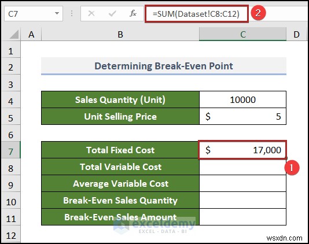Expand the Name Box dropdown arrow
The height and width of the screenshot is (244, 309).
(x=57, y=14)
